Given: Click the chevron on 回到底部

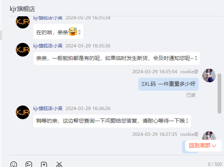Looking at the screenshot, I should coord(214,146).
